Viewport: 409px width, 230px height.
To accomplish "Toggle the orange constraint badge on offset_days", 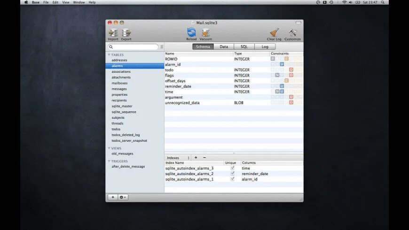I will coord(286,81).
